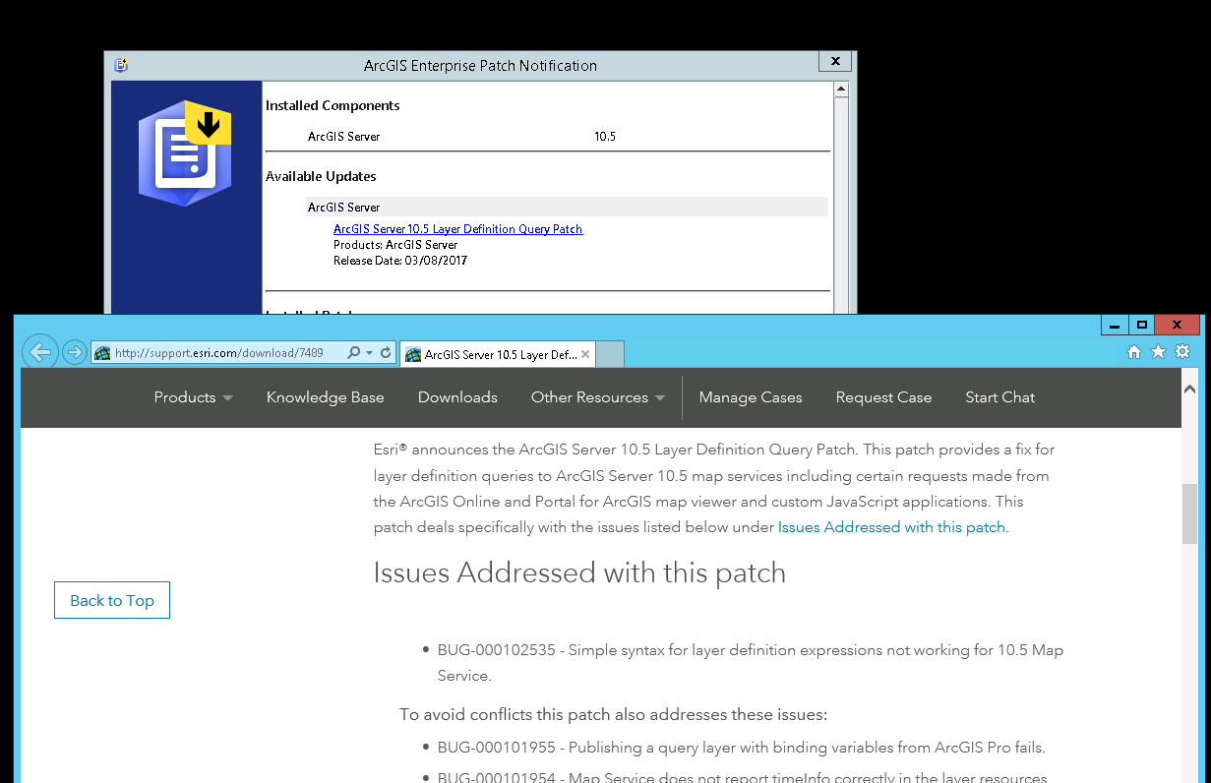Go to Manage Cases
This screenshot has height=783, width=1211.
coord(751,397)
